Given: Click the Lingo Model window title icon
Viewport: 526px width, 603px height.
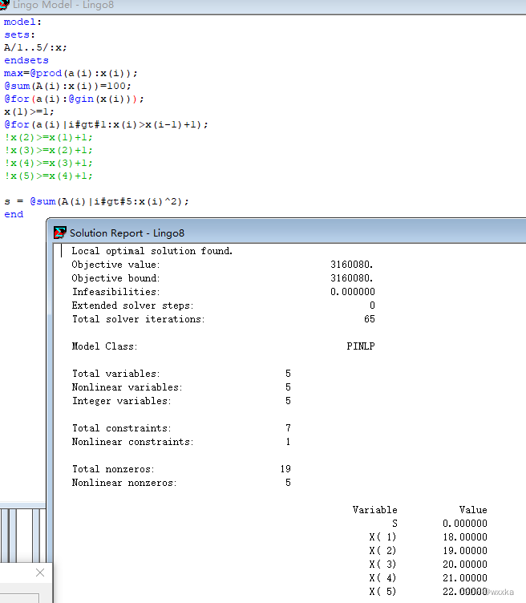Looking at the screenshot, I should pos(4,5).
